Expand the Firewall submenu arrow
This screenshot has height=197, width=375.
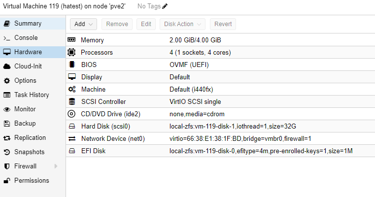pos(56,166)
